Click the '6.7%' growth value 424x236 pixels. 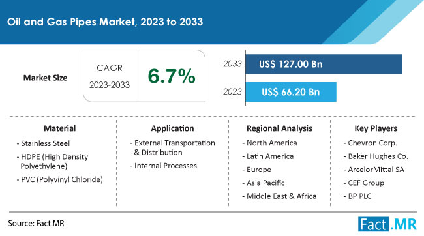coord(172,76)
